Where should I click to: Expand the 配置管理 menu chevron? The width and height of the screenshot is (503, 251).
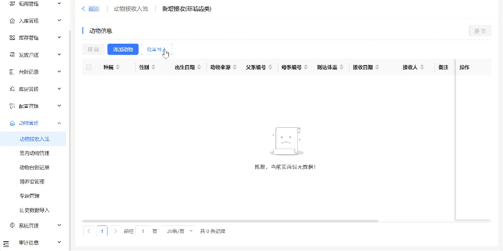point(60,106)
